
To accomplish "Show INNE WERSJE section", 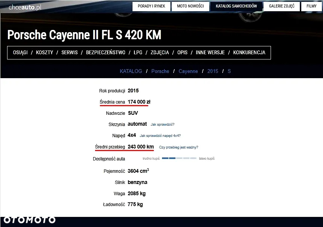I will [x=210, y=53].
